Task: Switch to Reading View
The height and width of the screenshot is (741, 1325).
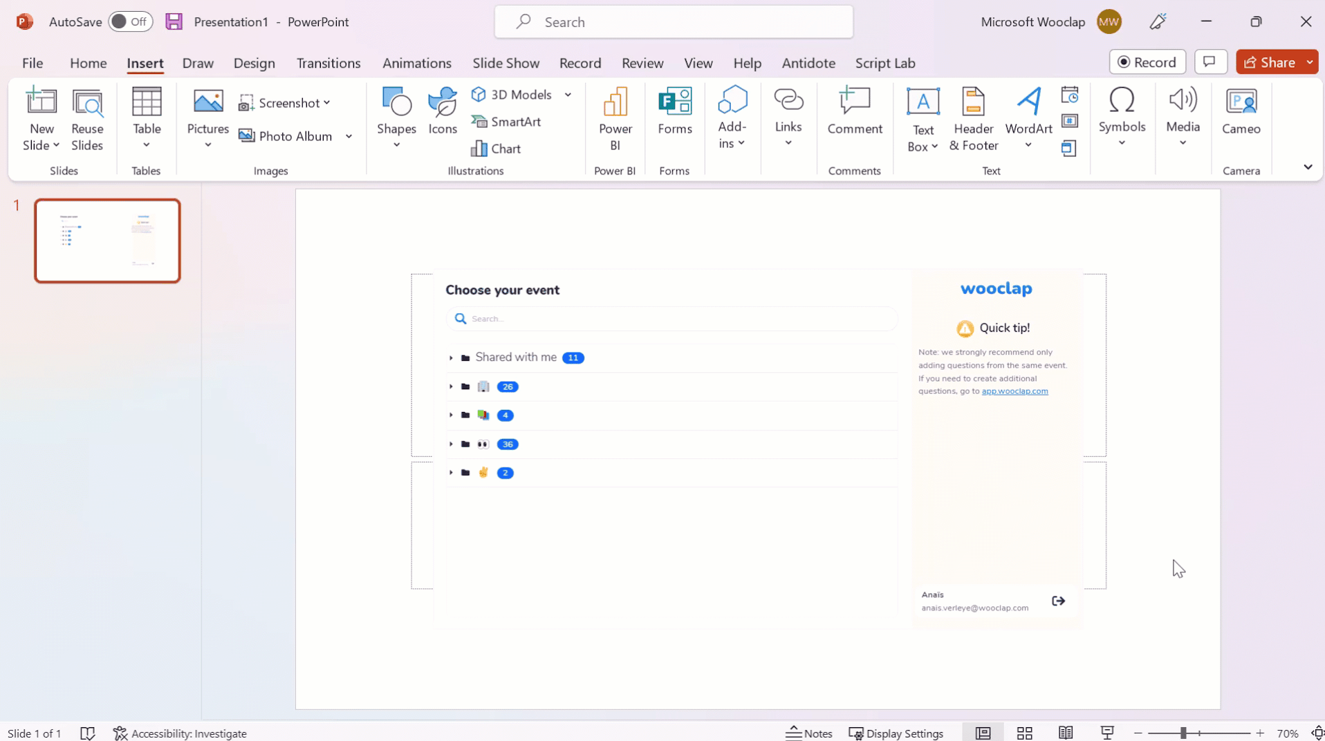Action: point(1066,733)
